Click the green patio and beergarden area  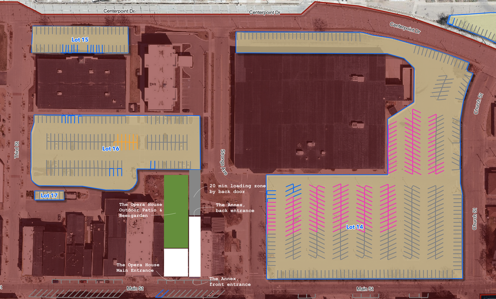(176, 211)
